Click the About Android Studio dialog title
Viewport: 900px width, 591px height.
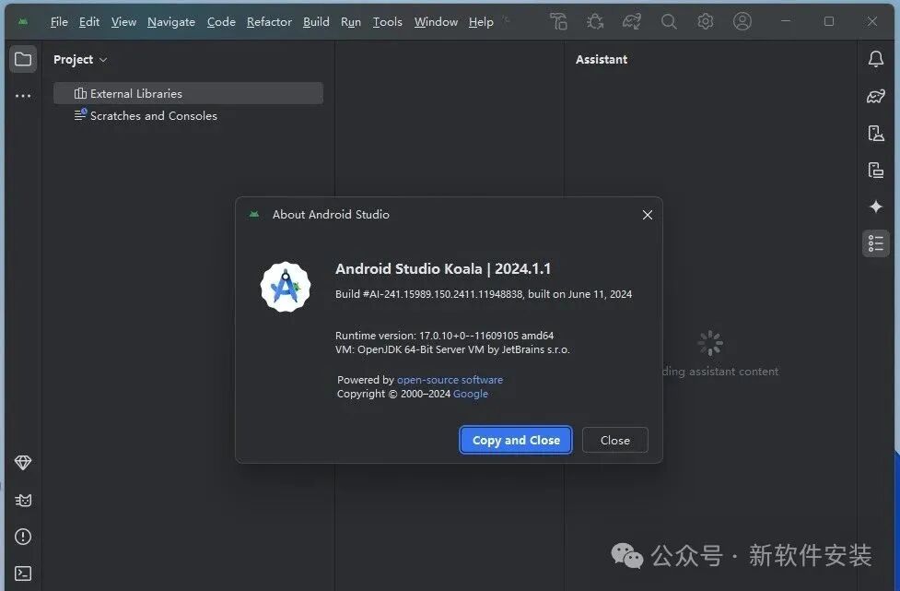pos(331,214)
